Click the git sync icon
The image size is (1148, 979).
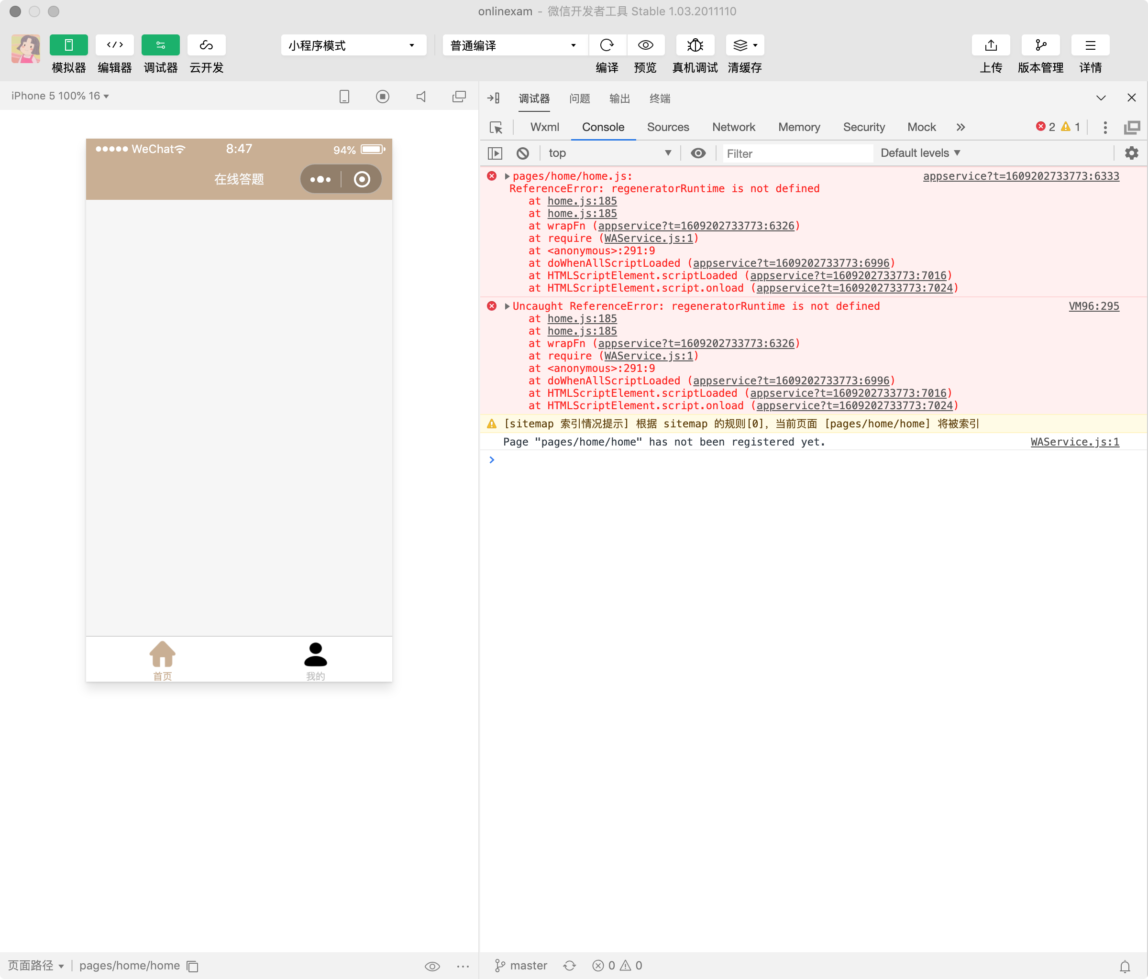(x=570, y=966)
